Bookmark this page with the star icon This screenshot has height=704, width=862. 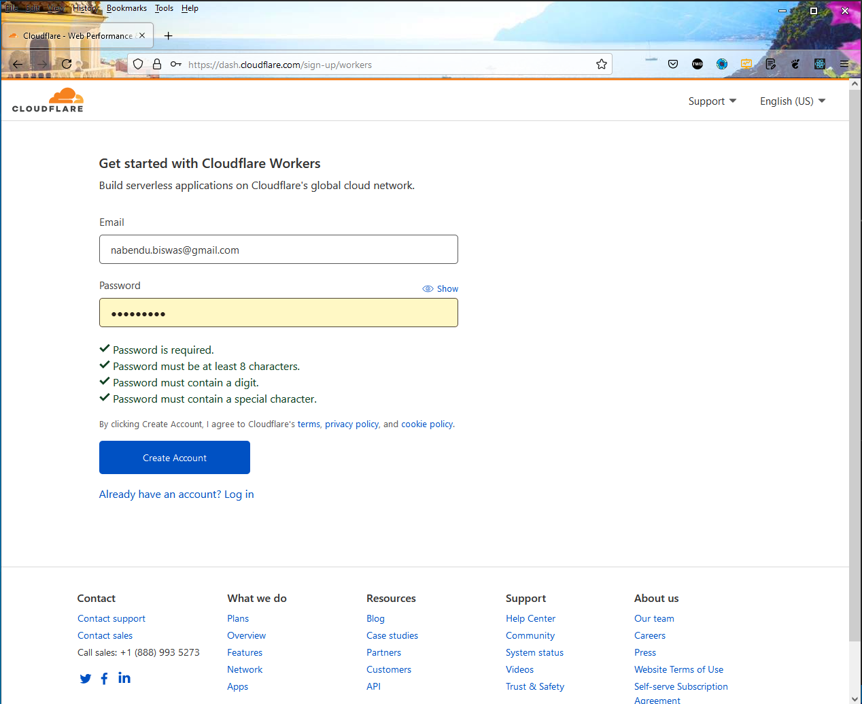602,64
